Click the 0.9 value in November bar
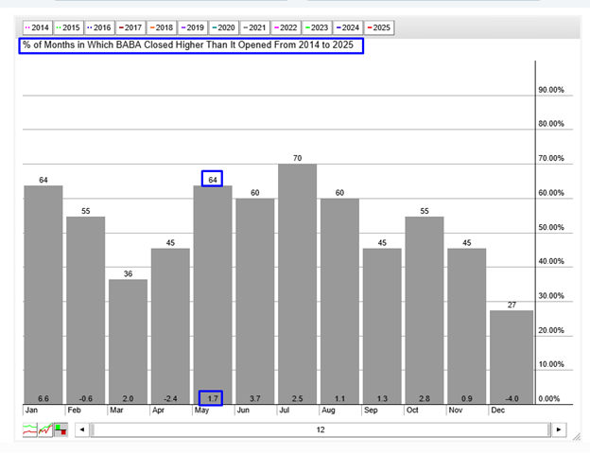The height and width of the screenshot is (455, 590). click(x=466, y=398)
